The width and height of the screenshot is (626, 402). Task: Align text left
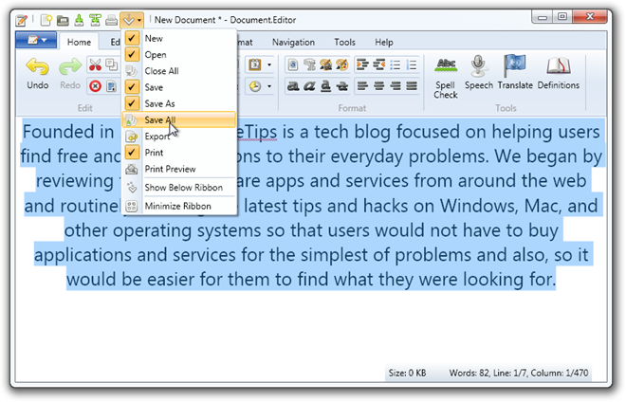(362, 86)
